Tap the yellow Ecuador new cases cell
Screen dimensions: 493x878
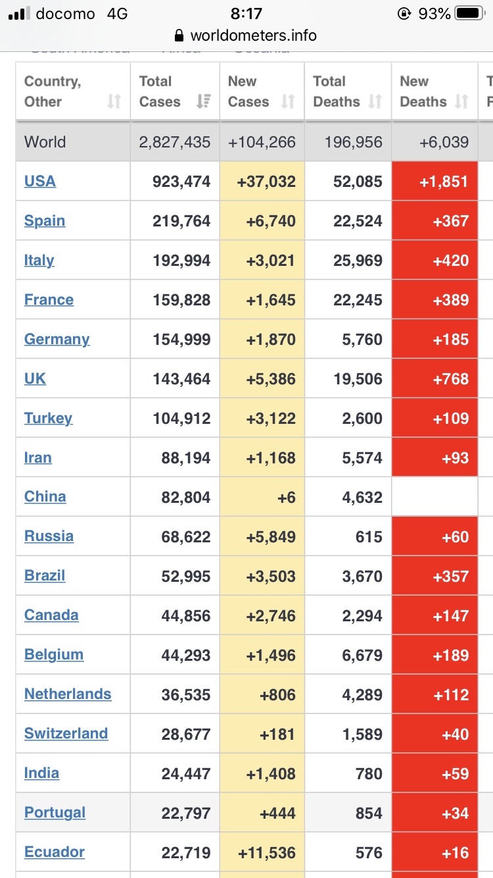pyautogui.click(x=262, y=852)
